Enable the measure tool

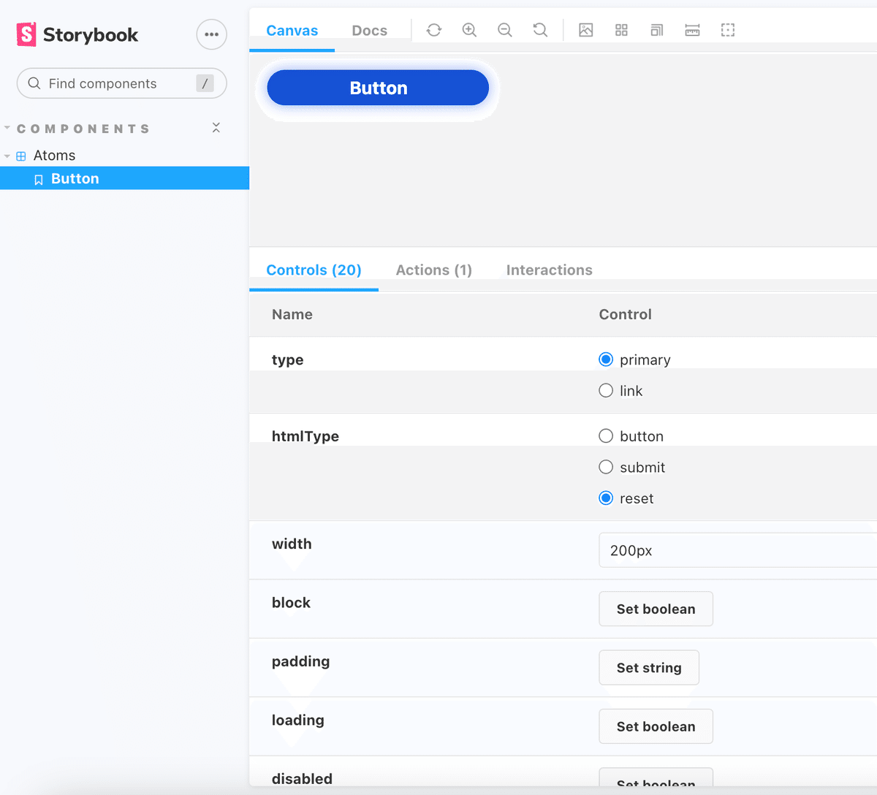pyautogui.click(x=692, y=30)
